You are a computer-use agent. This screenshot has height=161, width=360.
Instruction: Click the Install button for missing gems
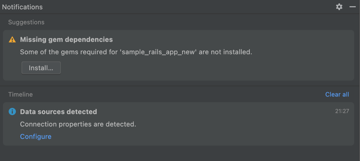click(41, 68)
